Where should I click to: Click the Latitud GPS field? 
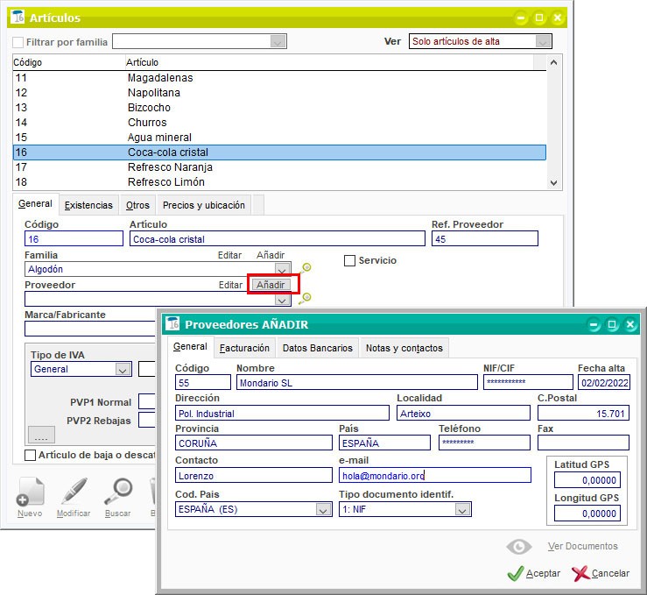(x=587, y=480)
